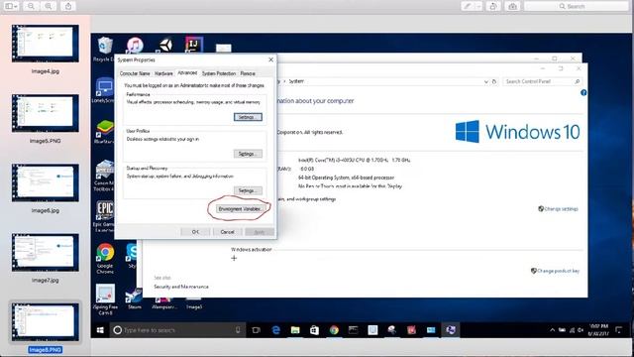Open the Windows Start menu
This screenshot has height=357, width=634.
[x=100, y=330]
